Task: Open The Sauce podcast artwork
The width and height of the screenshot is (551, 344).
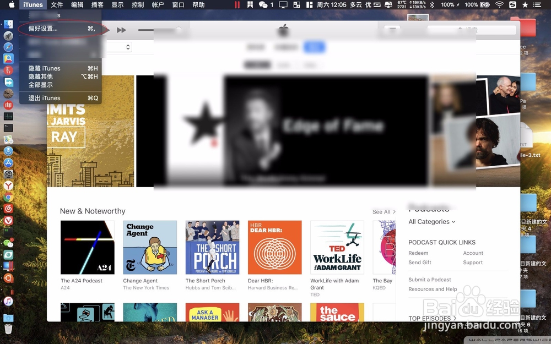Action: coord(337,312)
